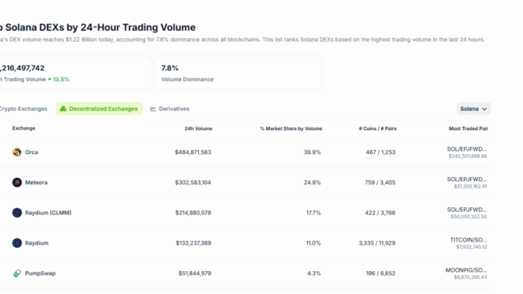Click the 11.0% market share cell
Screen dimensions: 523x294
[x=314, y=243]
